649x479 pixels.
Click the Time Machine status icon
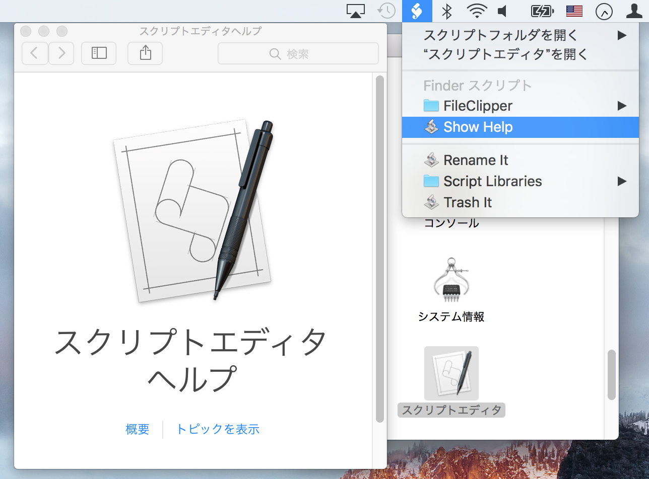(x=386, y=11)
